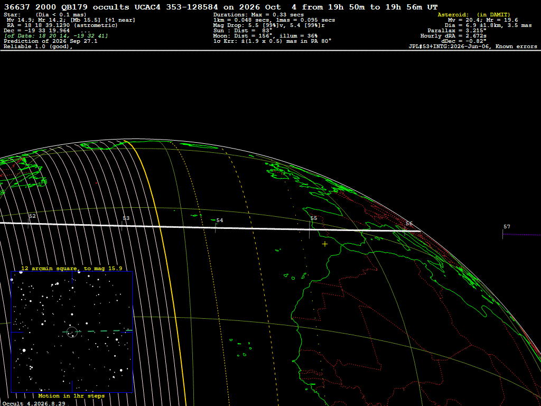
Task: Click the 53 minute marker on path
Action: [x=126, y=218]
